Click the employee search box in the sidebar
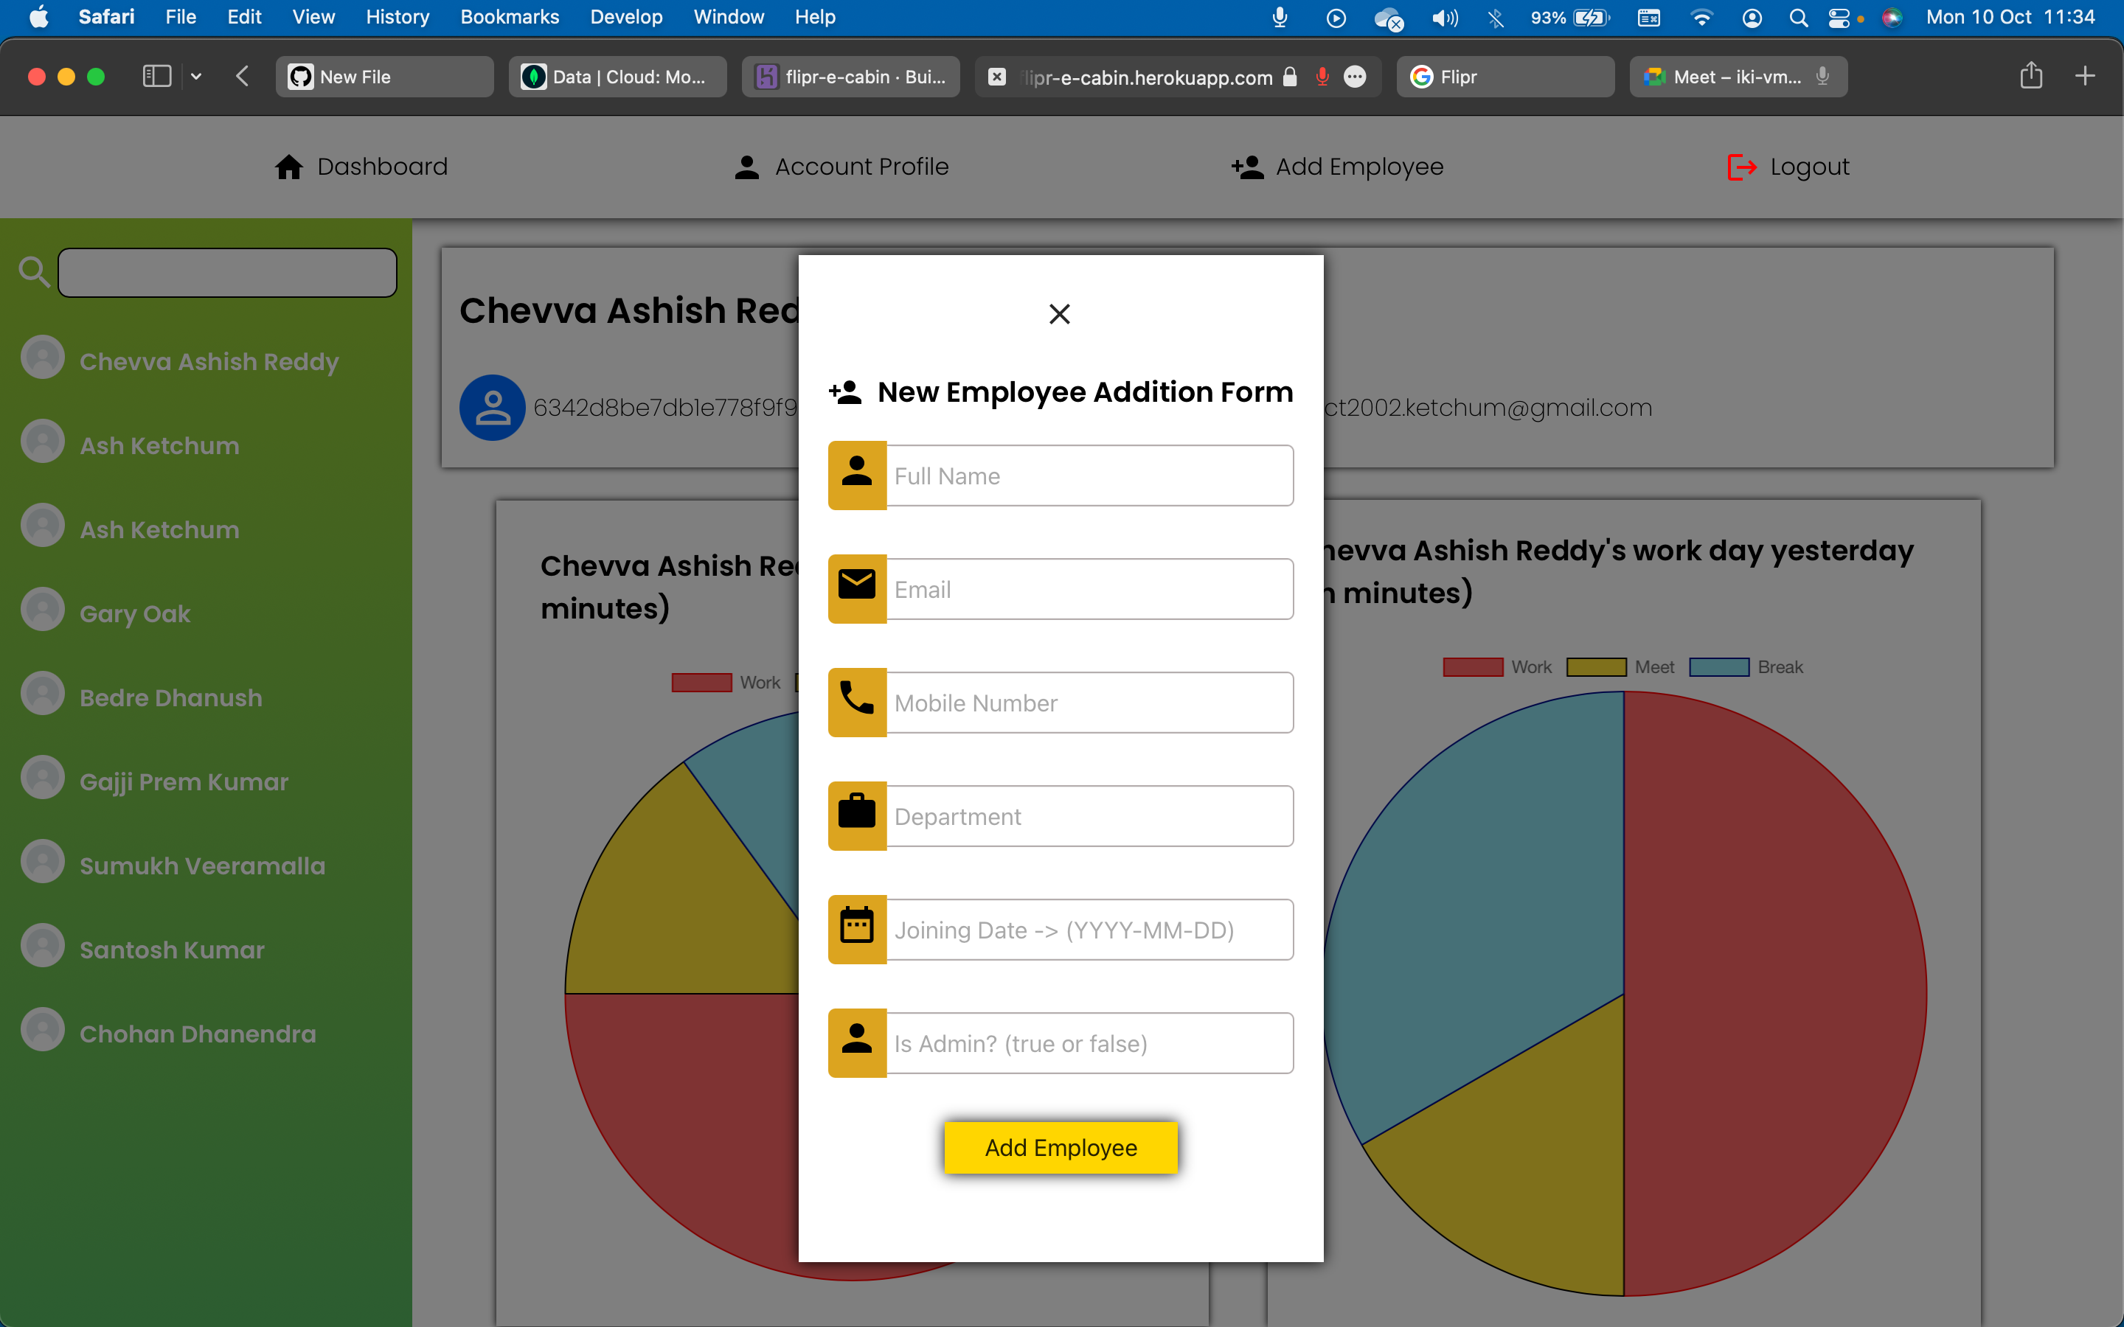 [x=226, y=272]
